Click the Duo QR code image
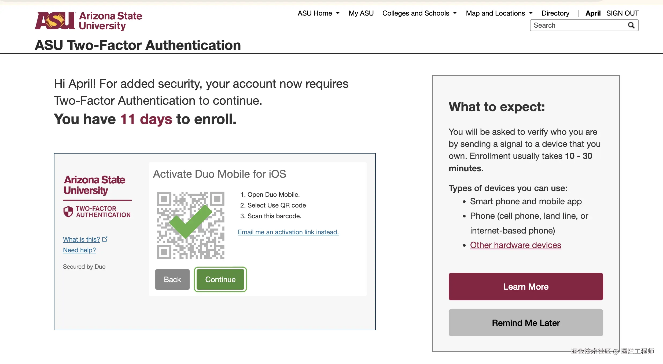Screen dimensions: 663x364 [x=190, y=225]
